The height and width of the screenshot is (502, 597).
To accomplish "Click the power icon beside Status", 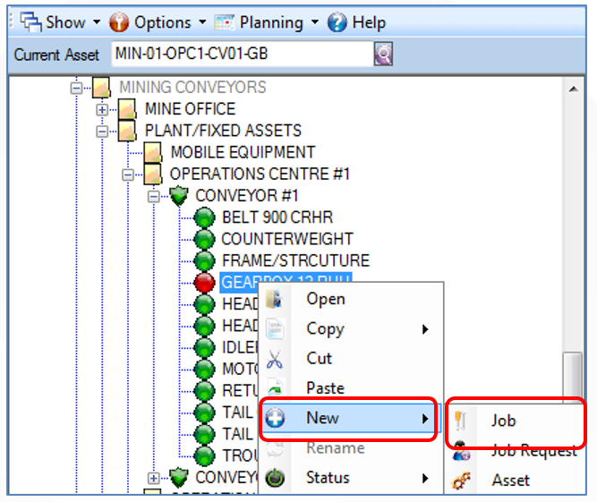I will coord(275,478).
